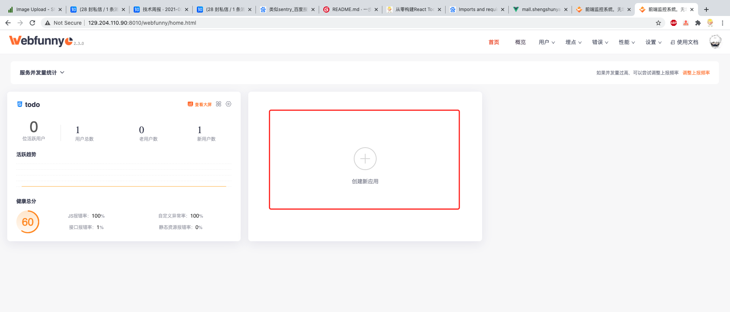
Task: Go back to the previous page
Action: click(x=8, y=23)
